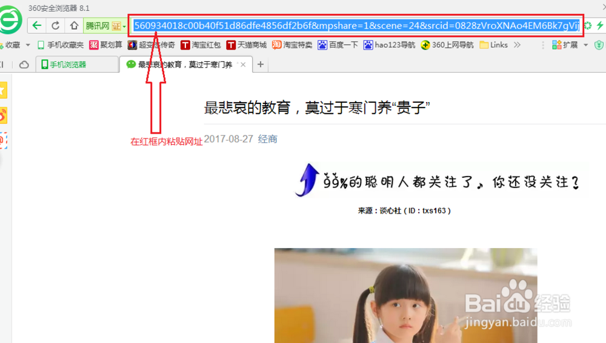Switch to the 手机浏览器 tab
Viewport: 606px width, 343px height.
[x=77, y=65]
